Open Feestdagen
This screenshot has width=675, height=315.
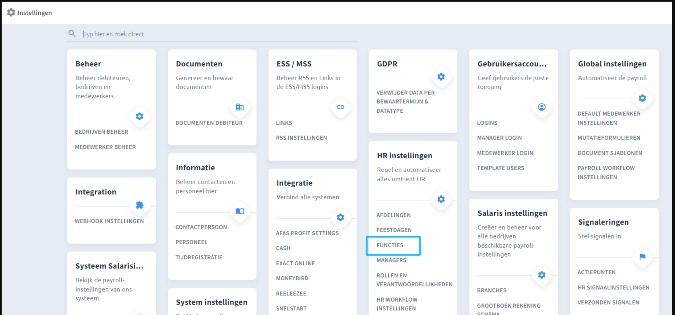click(x=394, y=230)
